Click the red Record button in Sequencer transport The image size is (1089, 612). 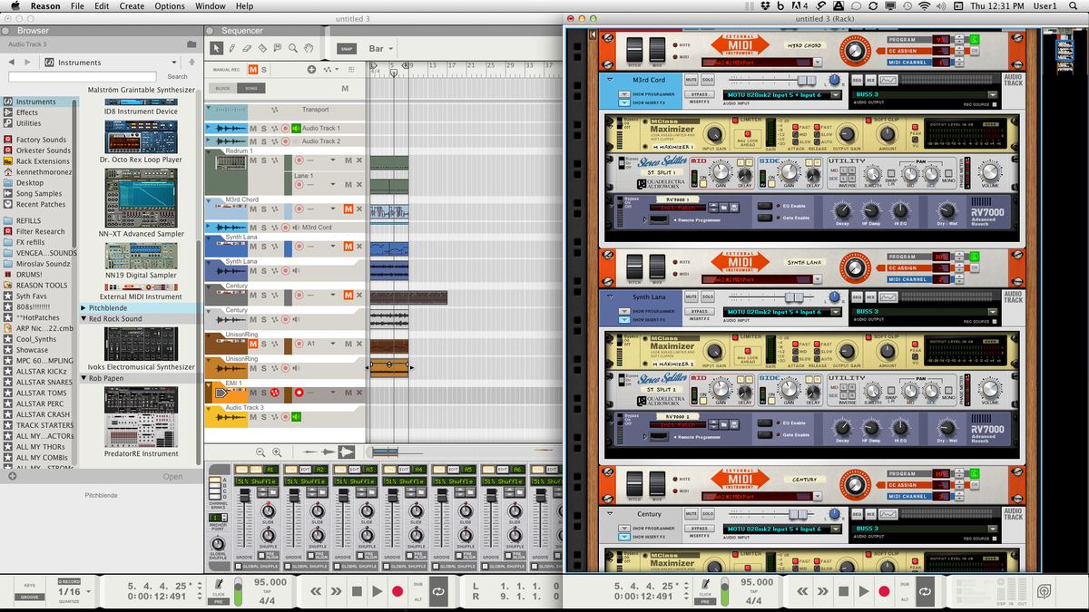(x=397, y=591)
